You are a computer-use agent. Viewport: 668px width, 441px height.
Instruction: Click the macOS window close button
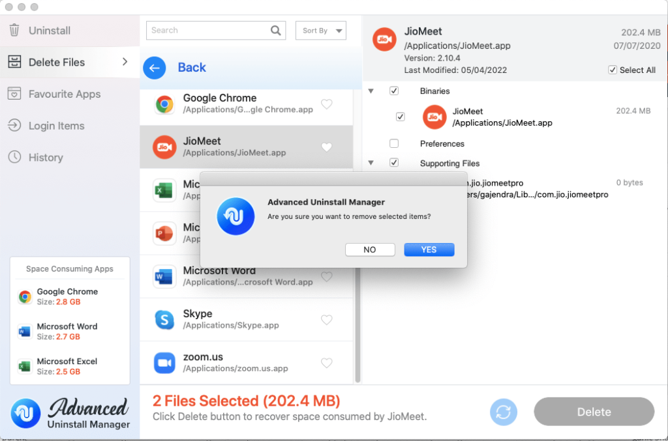click(9, 7)
